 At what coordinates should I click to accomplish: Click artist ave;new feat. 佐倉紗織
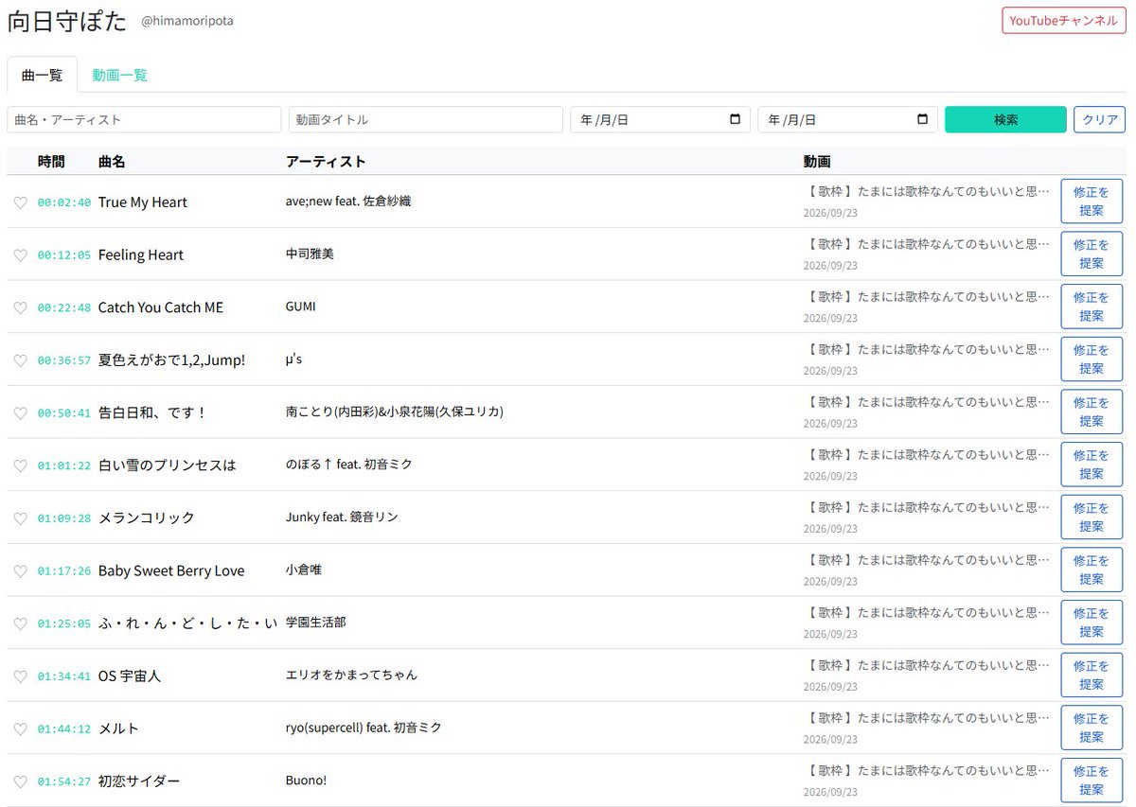click(348, 202)
